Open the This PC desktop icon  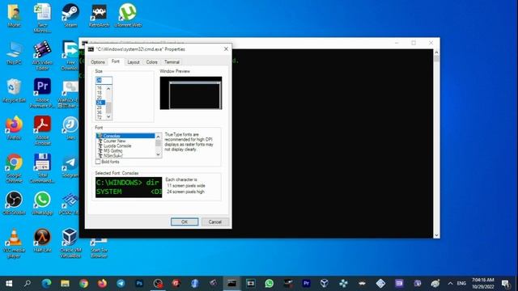pos(14,53)
